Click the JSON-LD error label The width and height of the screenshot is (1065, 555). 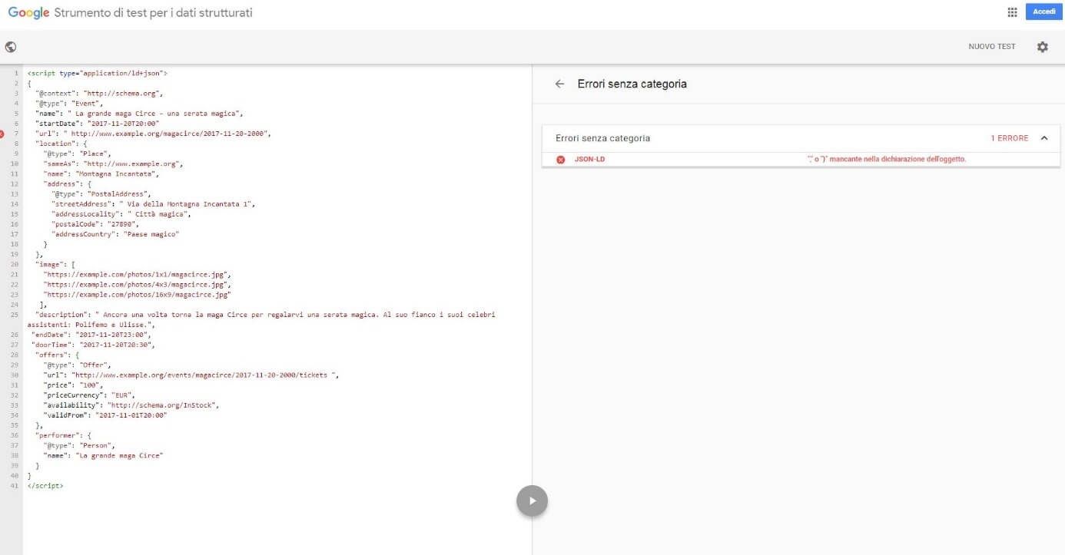(x=589, y=160)
